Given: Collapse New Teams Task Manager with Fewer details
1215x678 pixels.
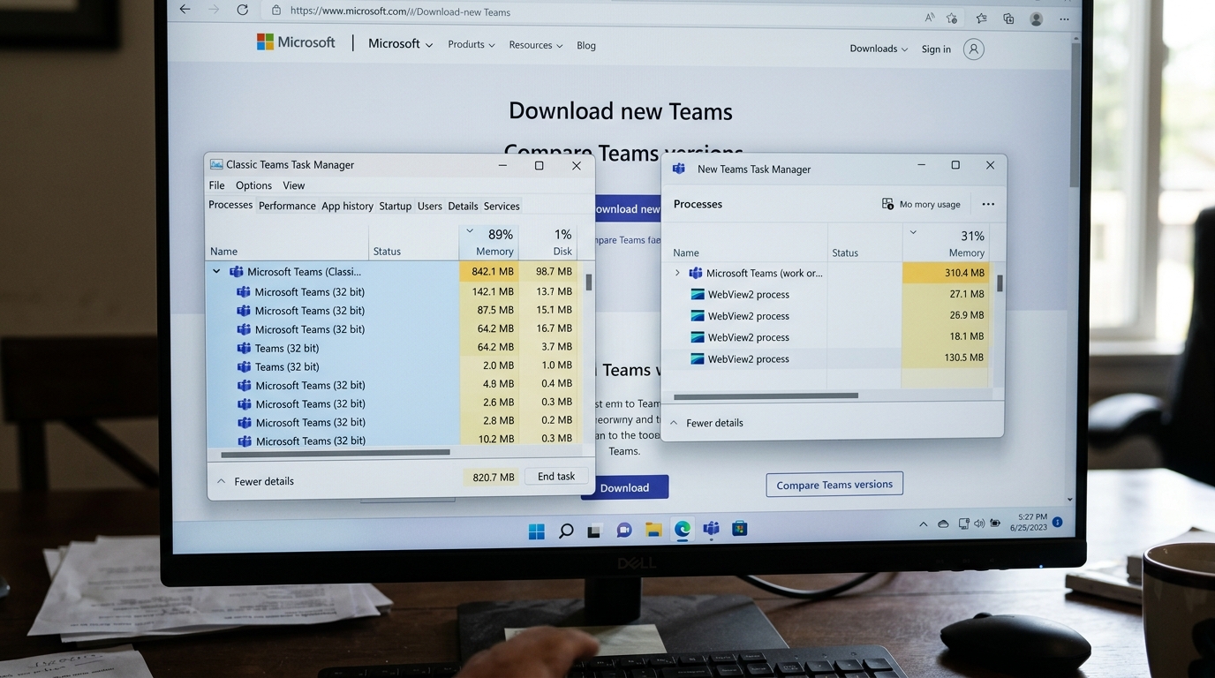Looking at the screenshot, I should 706,423.
